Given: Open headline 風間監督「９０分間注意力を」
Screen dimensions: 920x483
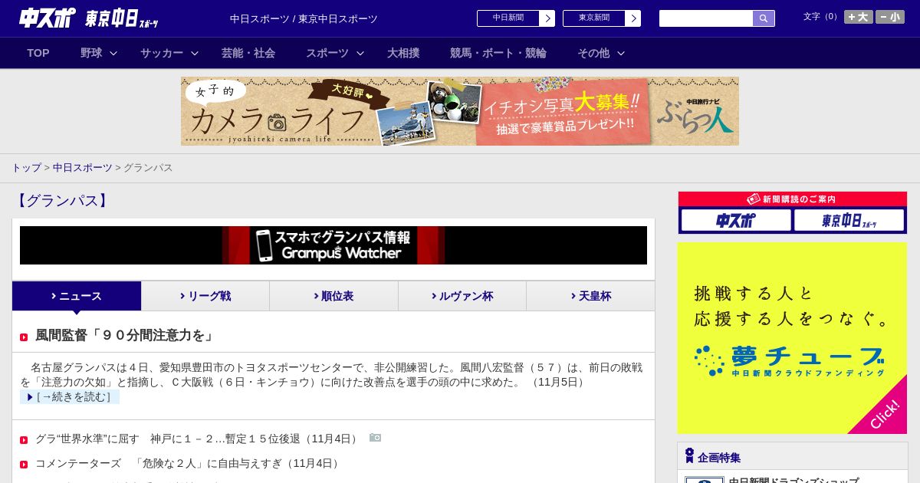Looking at the screenshot, I should tap(126, 336).
